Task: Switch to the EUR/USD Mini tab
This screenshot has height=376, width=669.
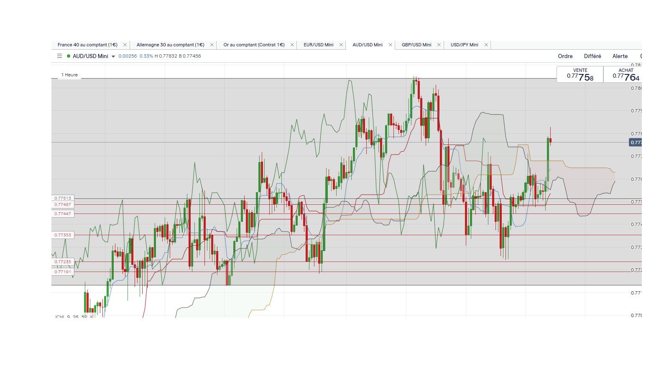Action: click(x=319, y=45)
